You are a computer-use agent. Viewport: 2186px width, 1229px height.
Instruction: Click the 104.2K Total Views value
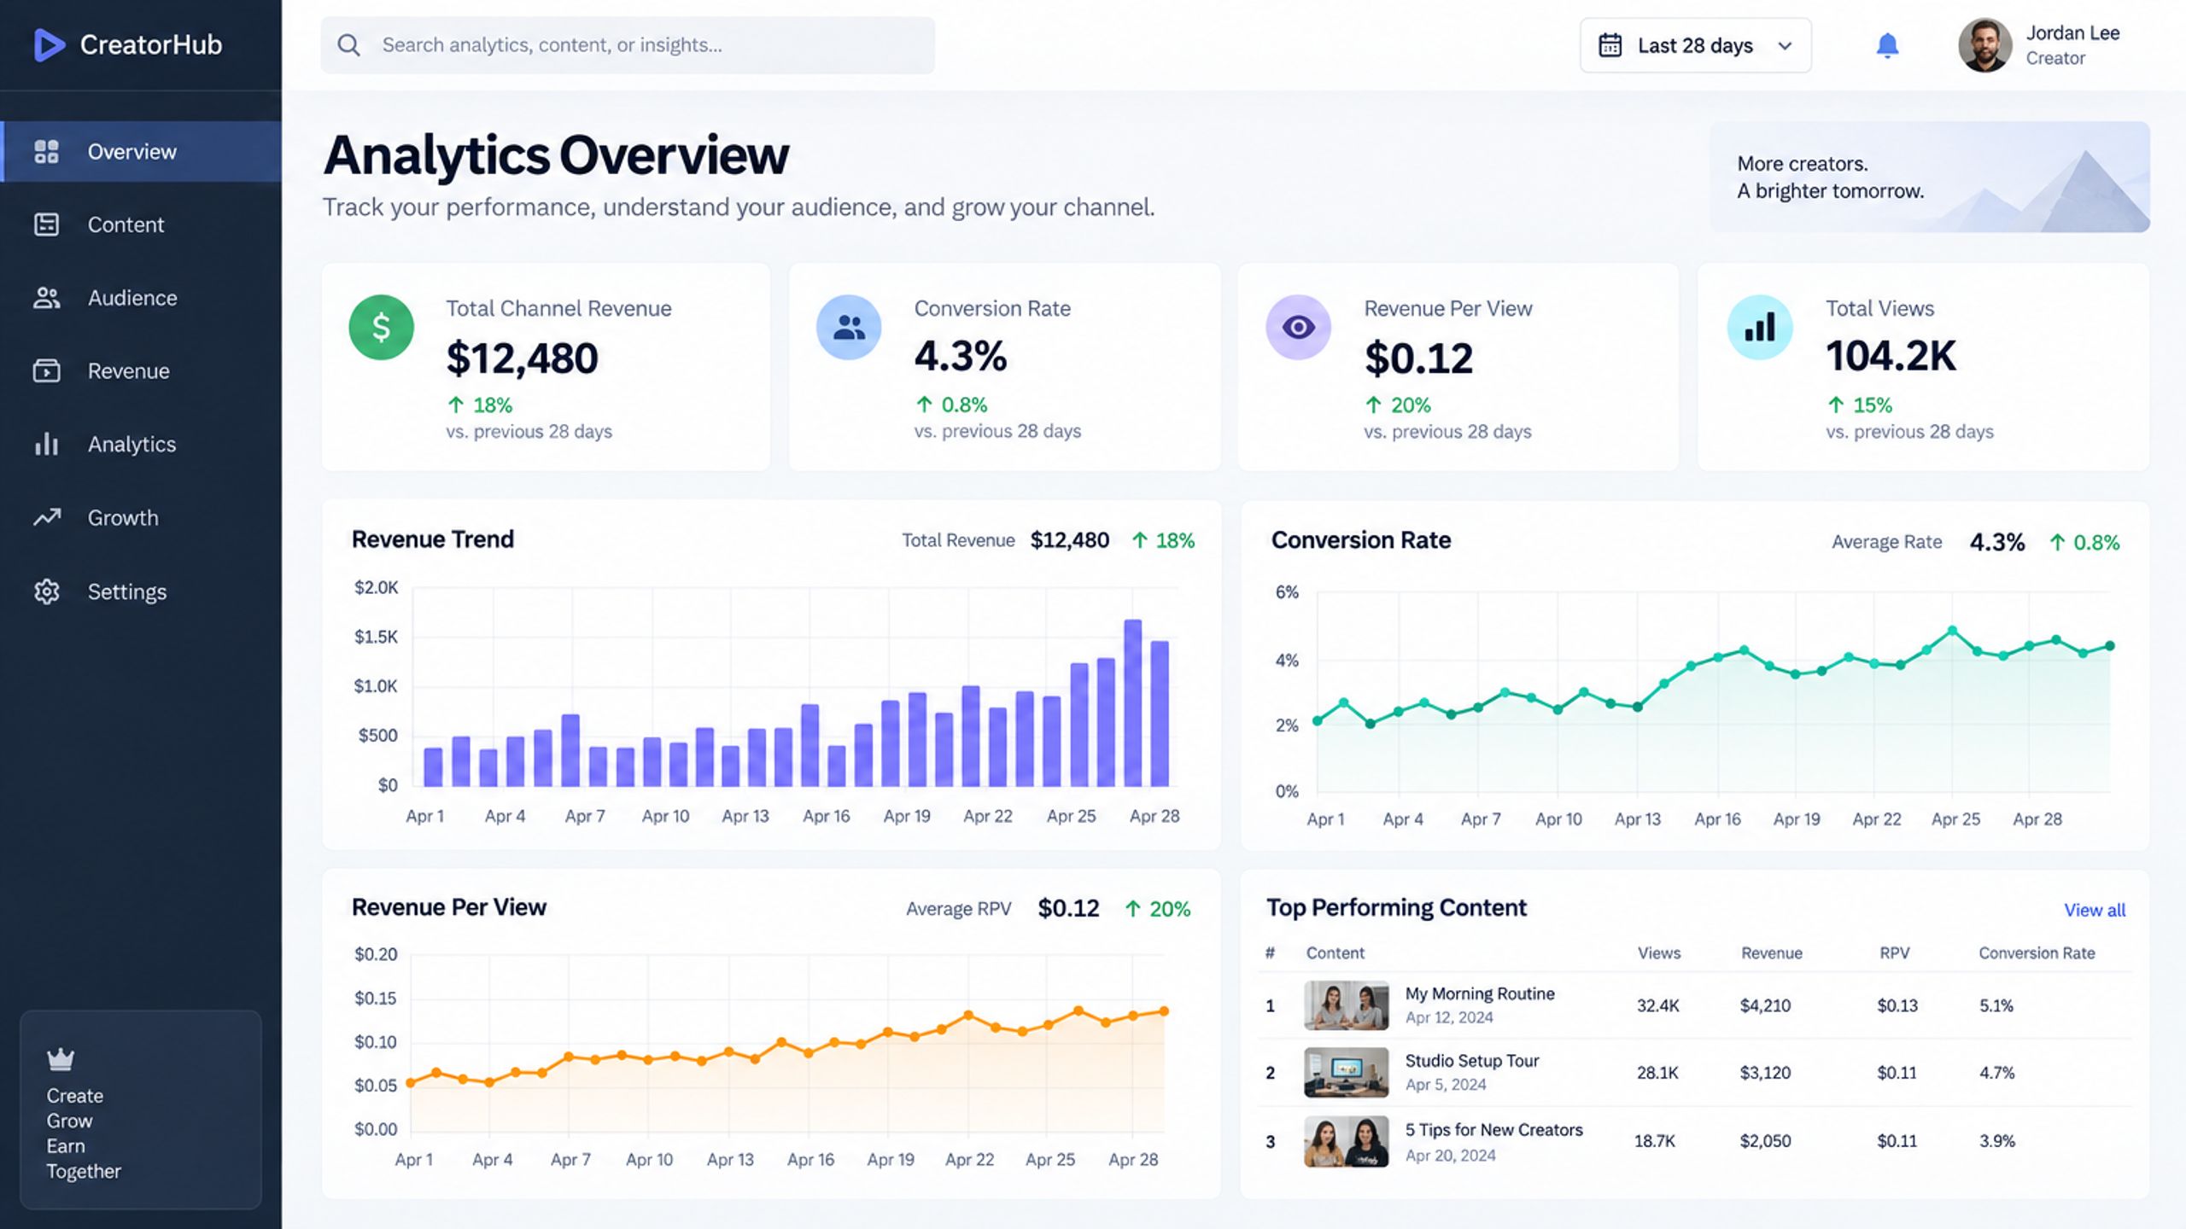pyautogui.click(x=1891, y=356)
